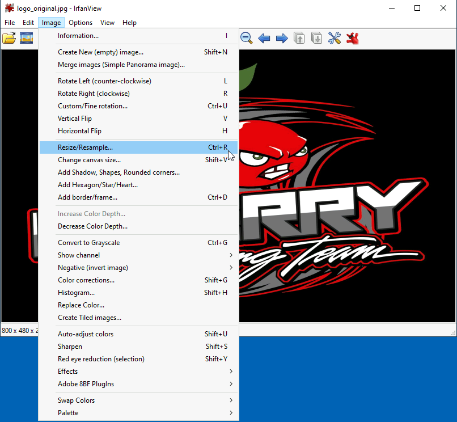Minimize the IrfanView window

(x=392, y=8)
